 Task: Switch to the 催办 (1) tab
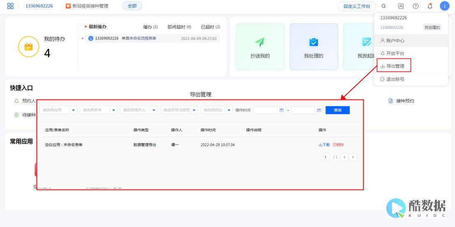150,27
